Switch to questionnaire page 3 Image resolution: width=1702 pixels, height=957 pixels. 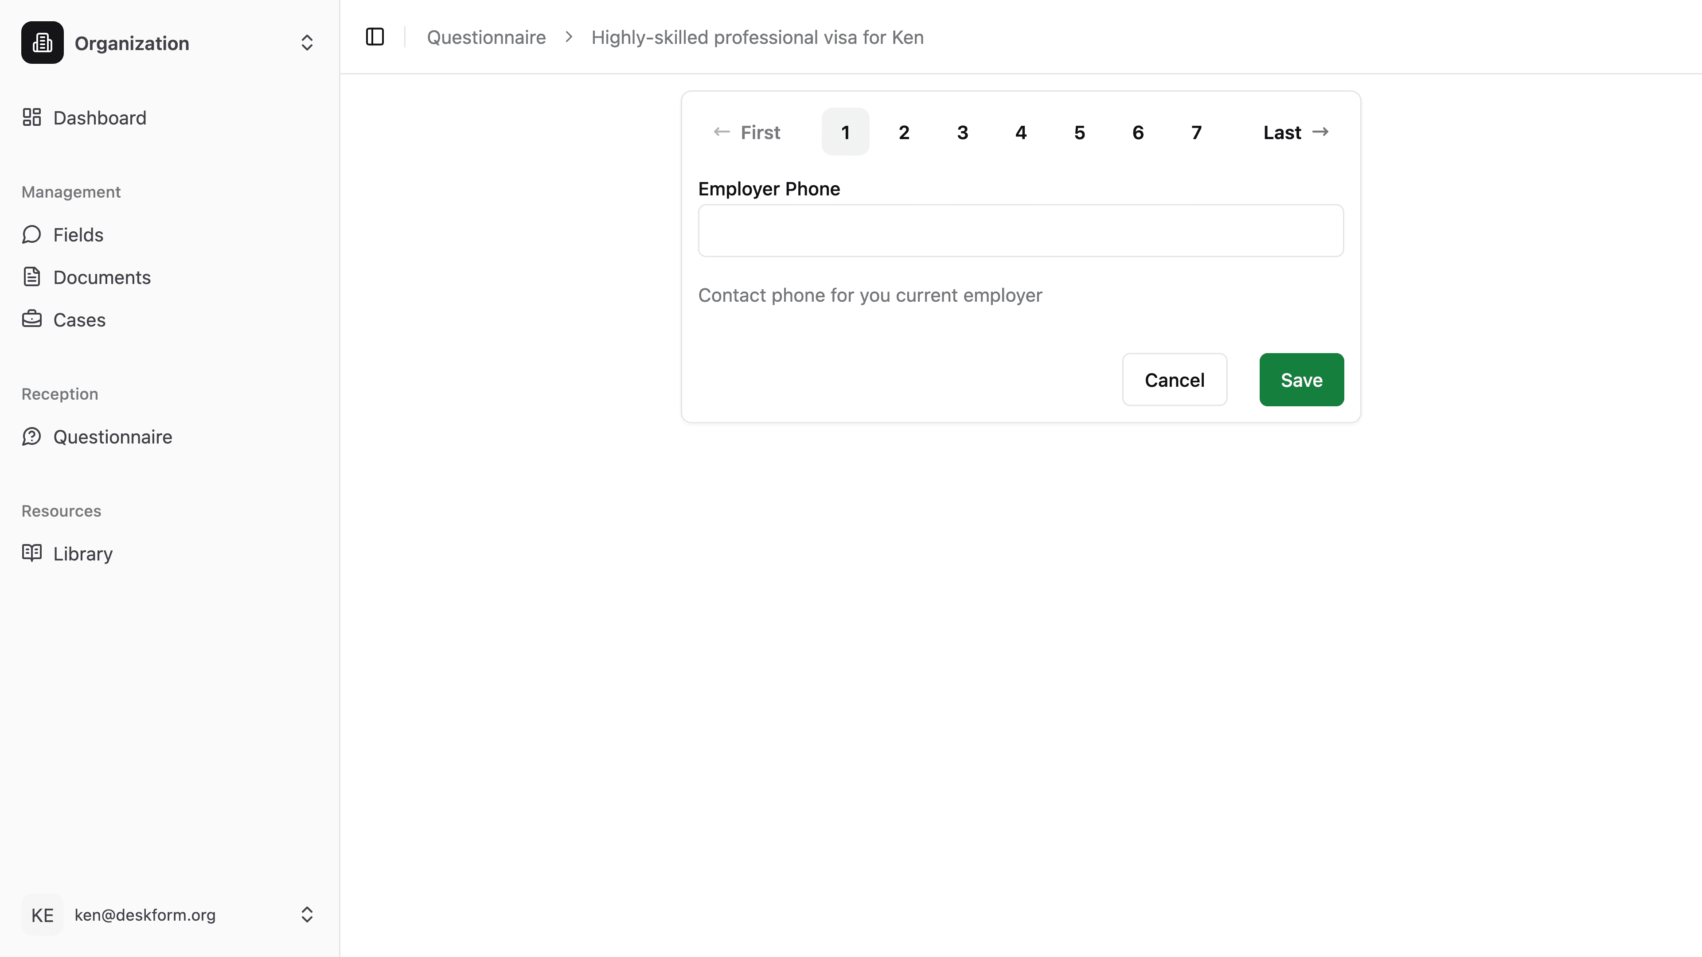(x=963, y=132)
